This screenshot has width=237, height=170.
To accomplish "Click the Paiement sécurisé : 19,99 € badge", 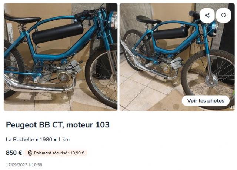I will click(57, 153).
